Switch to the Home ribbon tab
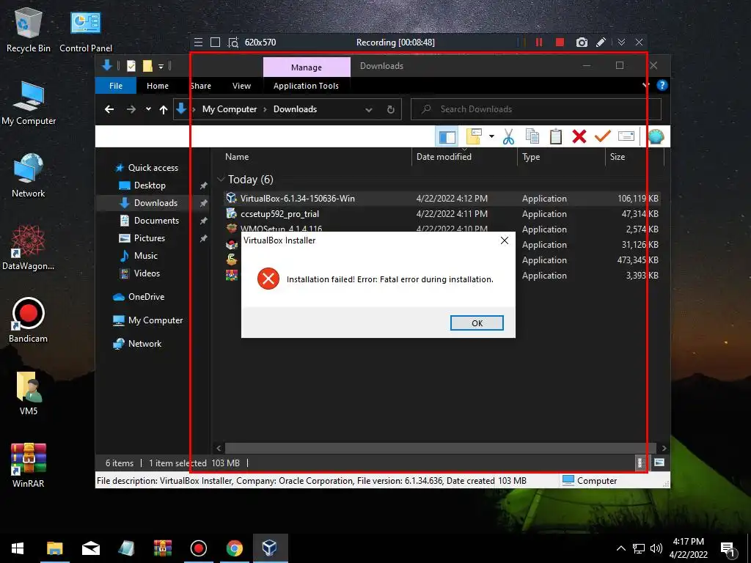 click(158, 86)
